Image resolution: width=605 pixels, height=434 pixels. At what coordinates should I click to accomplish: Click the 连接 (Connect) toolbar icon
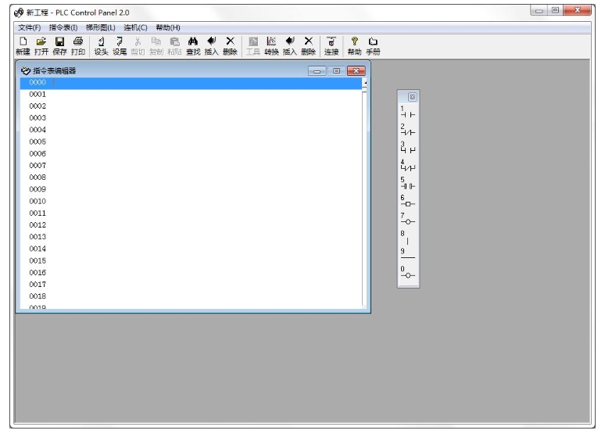coord(331,45)
